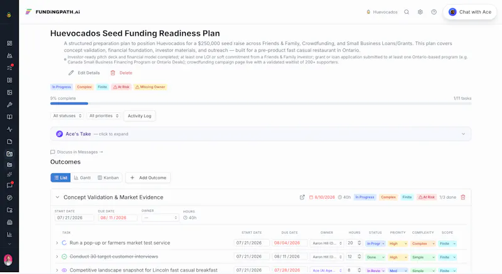Follow Discuss in Messages link
The height and width of the screenshot is (274, 502).
(x=77, y=152)
